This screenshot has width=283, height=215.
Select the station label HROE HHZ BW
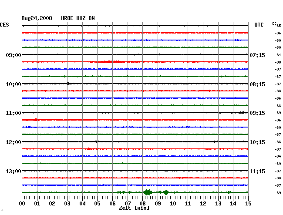point(78,18)
